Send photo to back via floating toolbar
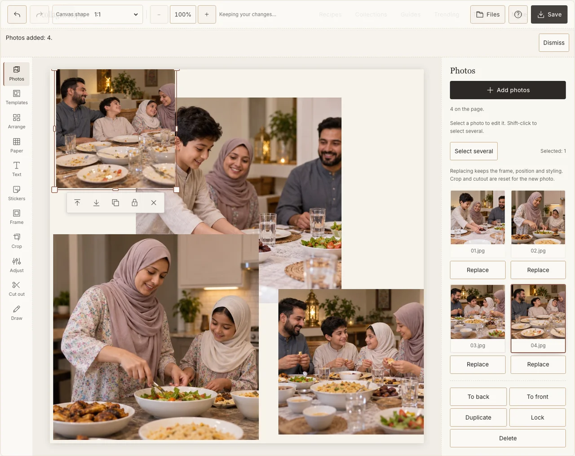 (96, 203)
